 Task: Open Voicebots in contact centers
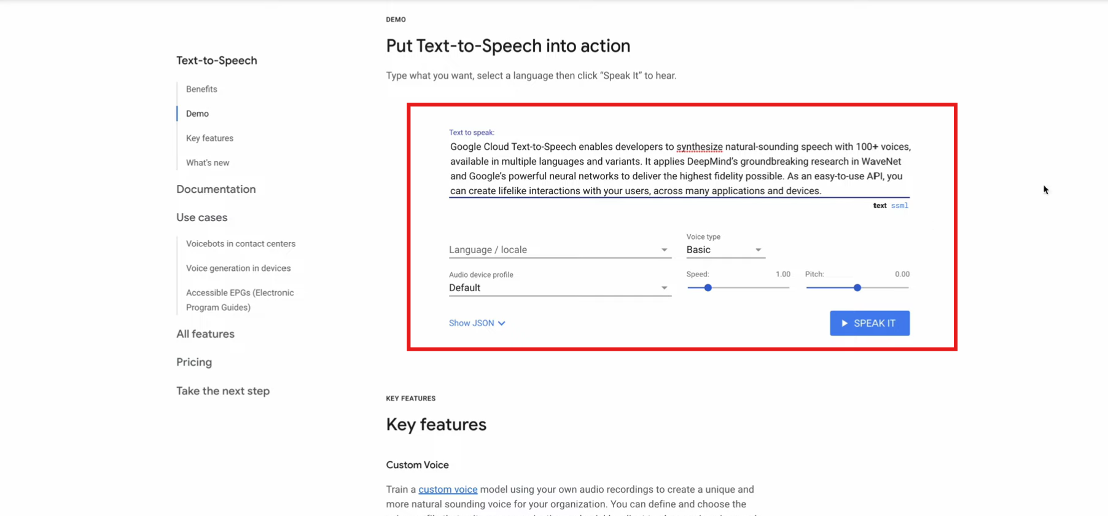241,244
